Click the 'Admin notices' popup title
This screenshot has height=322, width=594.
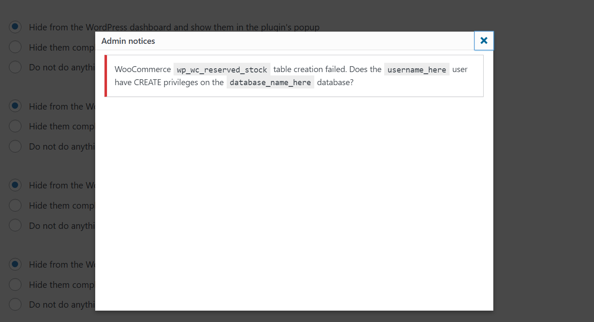pos(128,41)
